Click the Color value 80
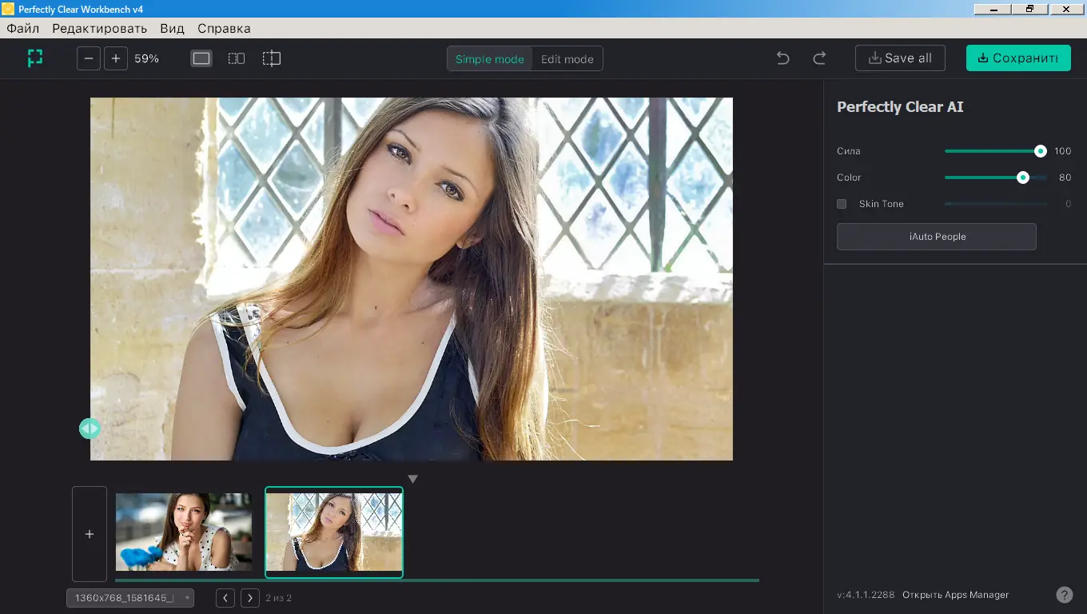Screen dimensions: 1087x614 1065,177
